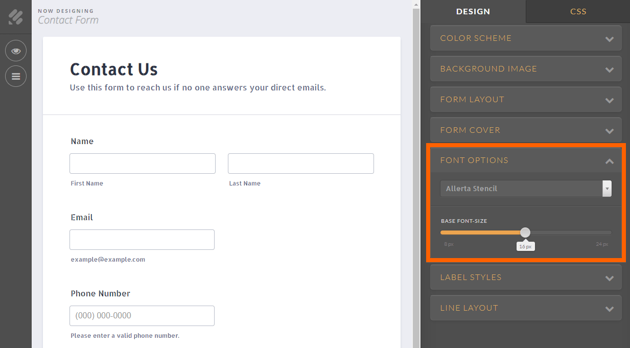The height and width of the screenshot is (348, 630).
Task: Click the Line Layout chevron icon
Action: point(609,309)
